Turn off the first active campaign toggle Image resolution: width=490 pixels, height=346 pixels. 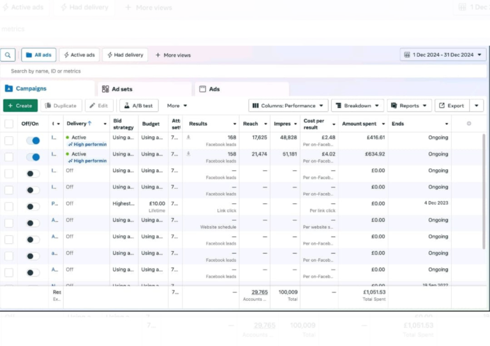[32, 140]
